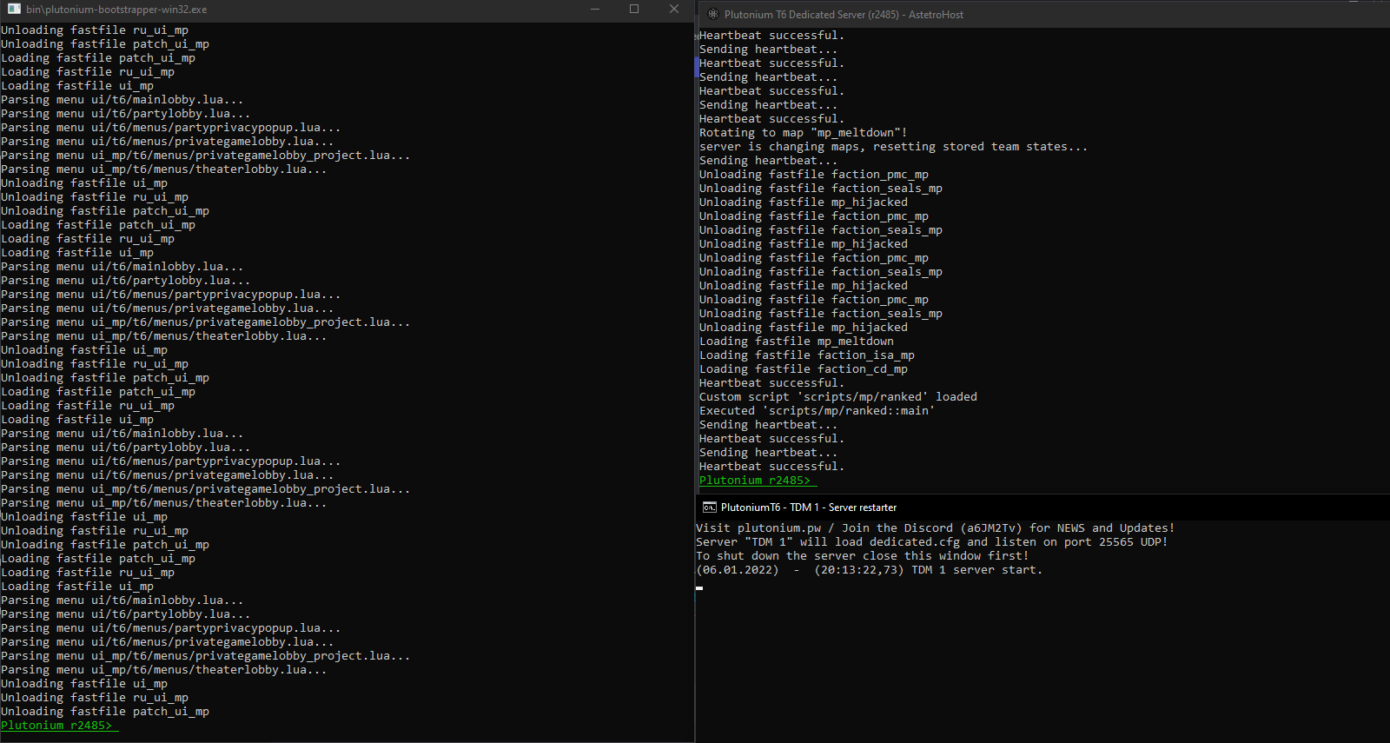Click the 'TDM 1 server start.' timestamp line

point(869,570)
